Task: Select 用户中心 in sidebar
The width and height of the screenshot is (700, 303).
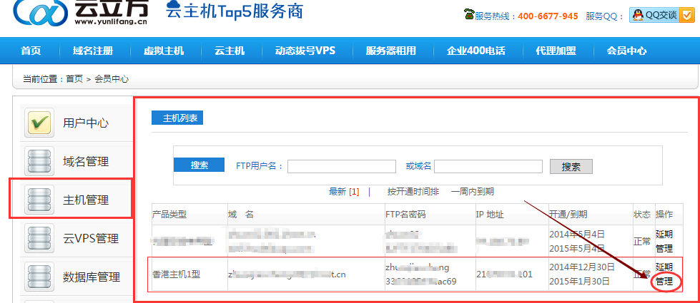Action: pos(86,123)
